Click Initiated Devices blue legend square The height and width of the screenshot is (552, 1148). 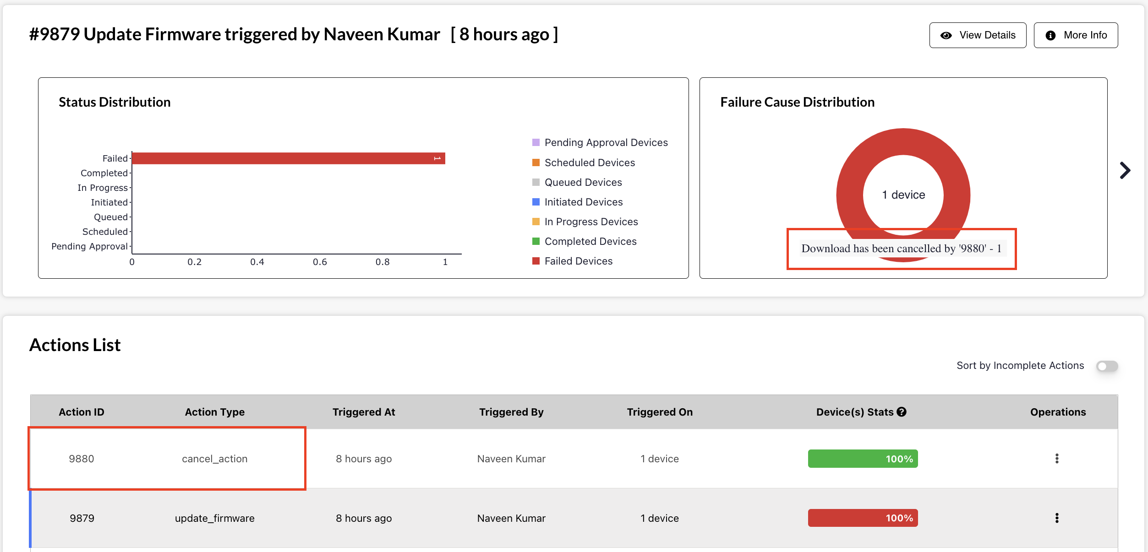536,202
